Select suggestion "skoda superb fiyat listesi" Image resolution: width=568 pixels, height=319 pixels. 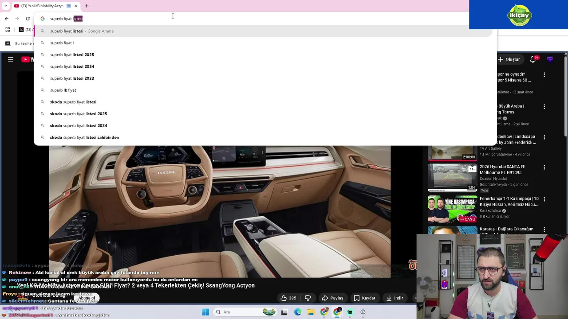tap(263, 102)
